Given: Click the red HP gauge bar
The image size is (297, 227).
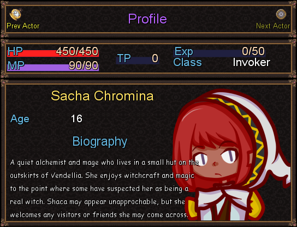Looking at the screenshot, I should pos(53,53).
